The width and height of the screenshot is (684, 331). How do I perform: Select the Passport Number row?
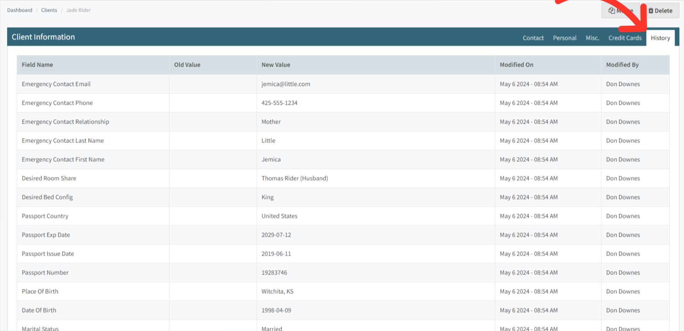[x=214, y=273]
